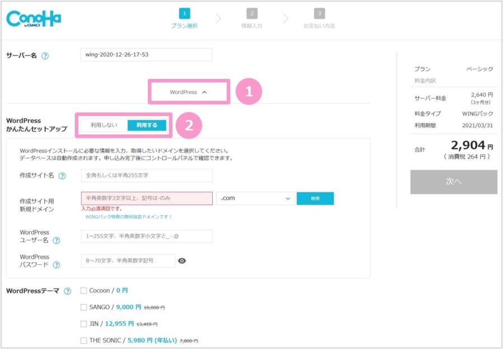
Task: Click the Cocoon price 0 円
Action: click(122, 291)
